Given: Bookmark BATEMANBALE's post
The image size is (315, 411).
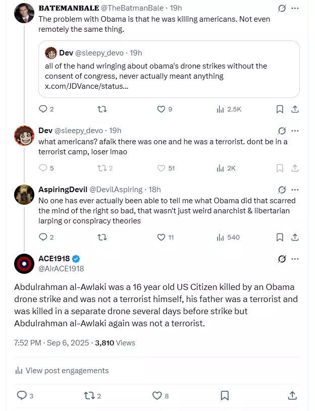Looking at the screenshot, I should point(280,109).
